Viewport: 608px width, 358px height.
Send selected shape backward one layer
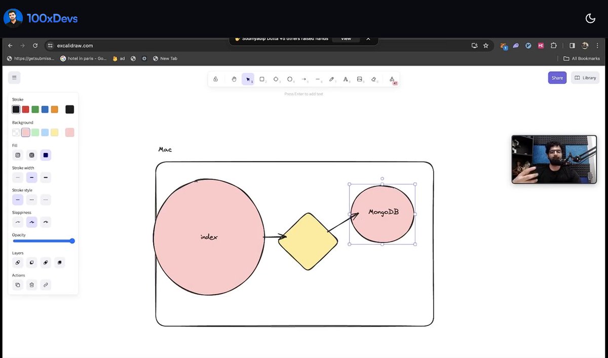point(32,263)
